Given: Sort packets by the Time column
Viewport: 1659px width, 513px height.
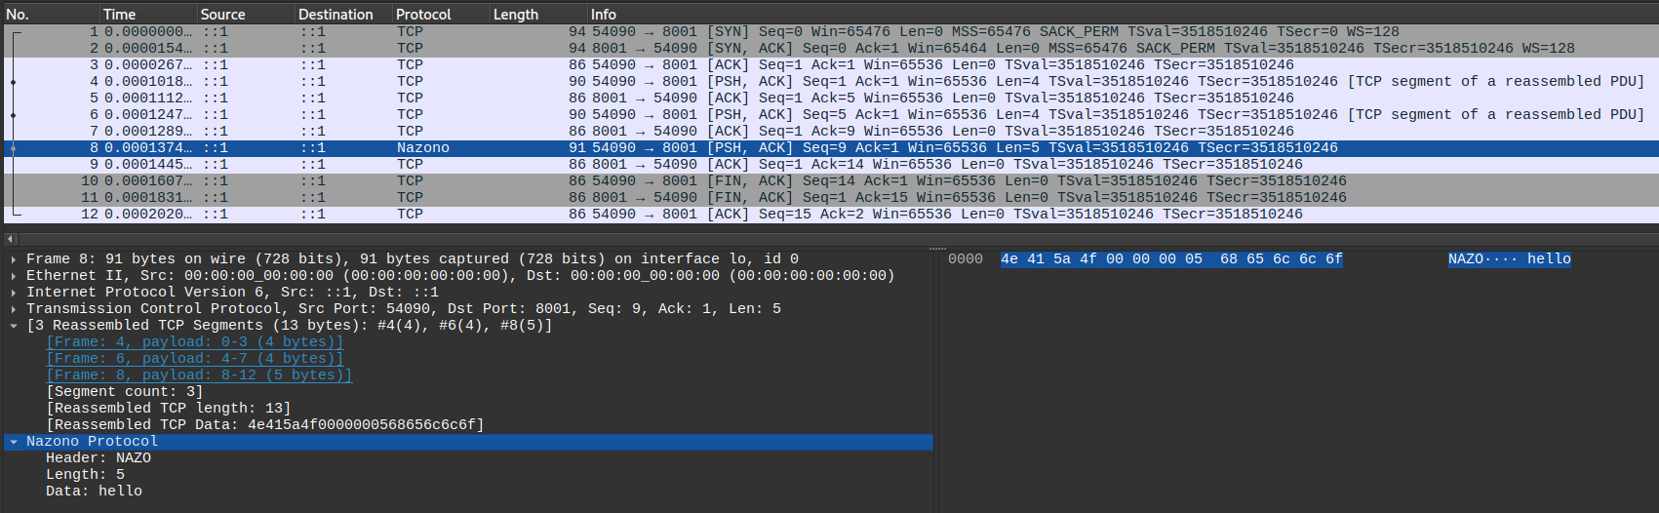Looking at the screenshot, I should click(146, 14).
